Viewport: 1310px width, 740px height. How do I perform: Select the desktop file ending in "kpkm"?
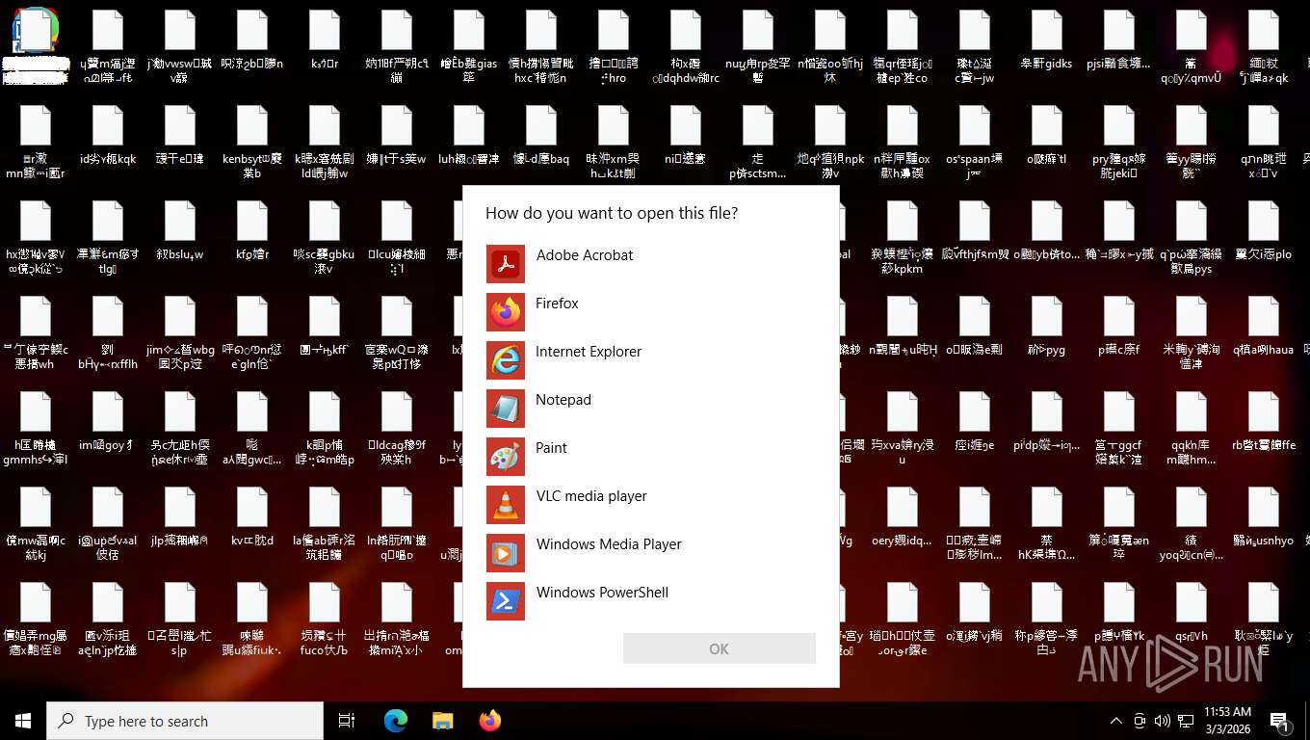click(902, 239)
